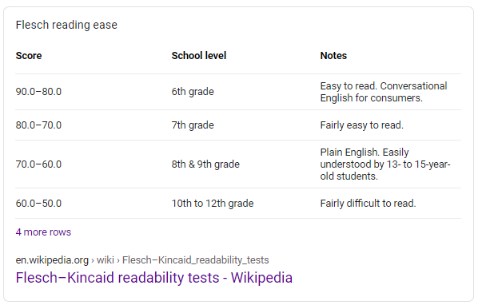Click the '10th to 12th grade' cell
Screen dimensions: 478x305
tap(213, 204)
